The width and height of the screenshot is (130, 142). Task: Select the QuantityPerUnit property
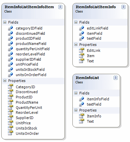click(29, 108)
